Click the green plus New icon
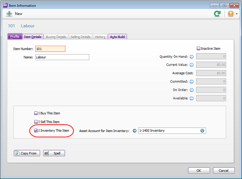 (9, 14)
